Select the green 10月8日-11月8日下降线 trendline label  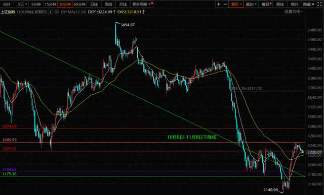(x=191, y=137)
